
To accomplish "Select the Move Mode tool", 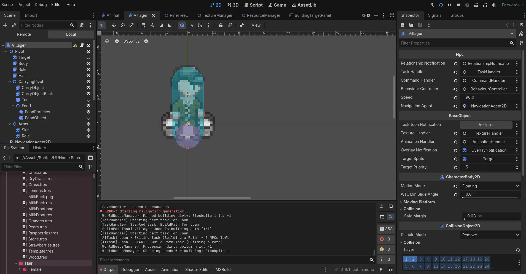I will 114,25.
